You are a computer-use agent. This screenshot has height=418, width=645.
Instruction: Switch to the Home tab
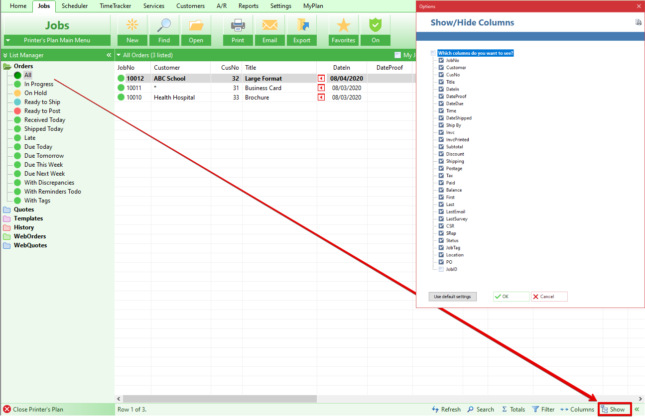tap(18, 6)
